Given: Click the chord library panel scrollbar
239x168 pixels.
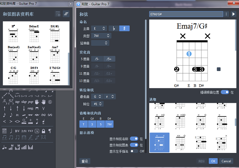Looking at the screenshot, I should (x=69, y=69).
